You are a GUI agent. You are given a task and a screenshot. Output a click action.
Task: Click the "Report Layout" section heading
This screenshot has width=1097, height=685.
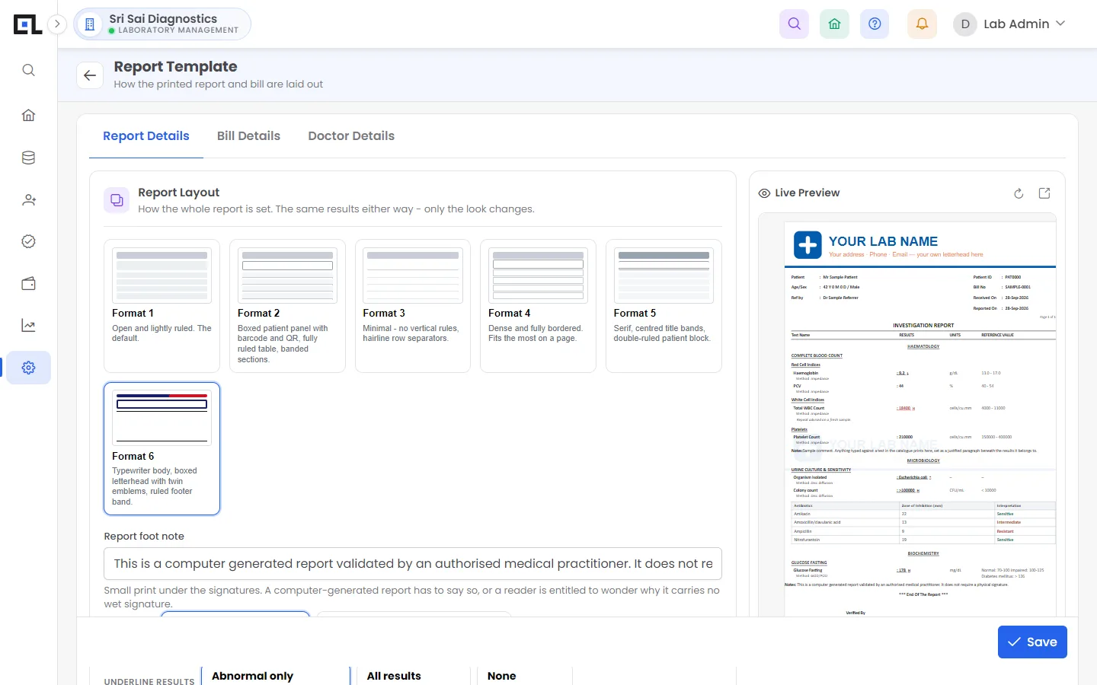point(178,193)
